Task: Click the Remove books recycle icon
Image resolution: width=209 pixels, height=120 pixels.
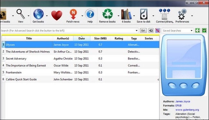Action: click(107, 14)
